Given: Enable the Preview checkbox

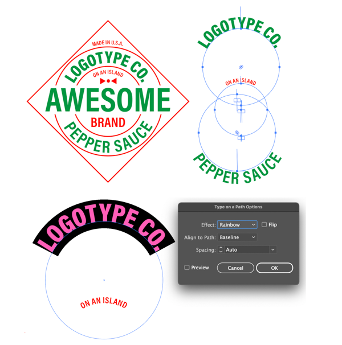Looking at the screenshot, I should tap(187, 268).
